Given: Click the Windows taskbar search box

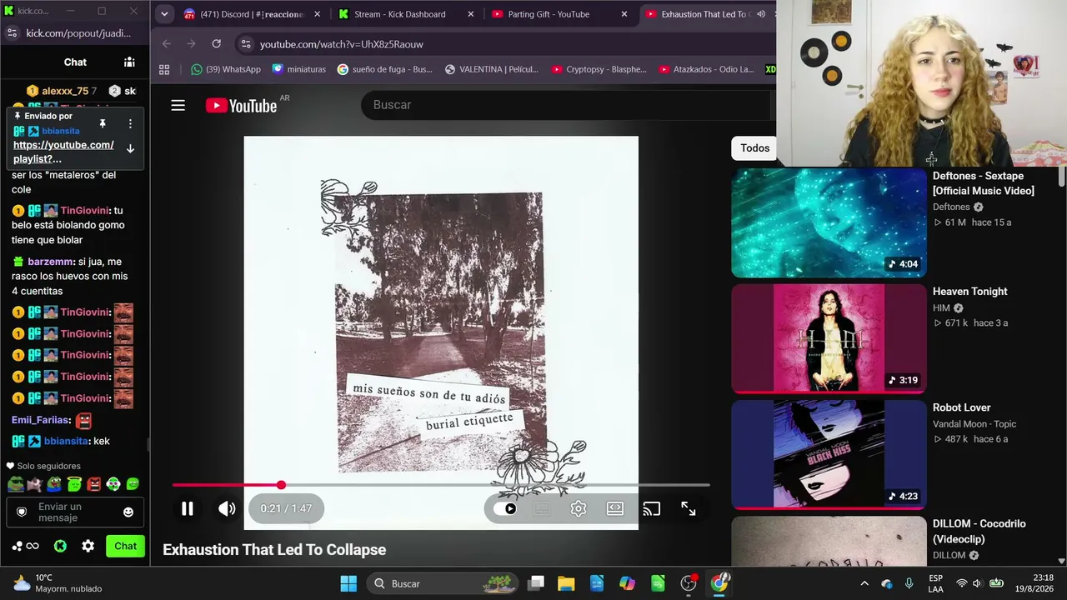Looking at the screenshot, I should click(442, 583).
